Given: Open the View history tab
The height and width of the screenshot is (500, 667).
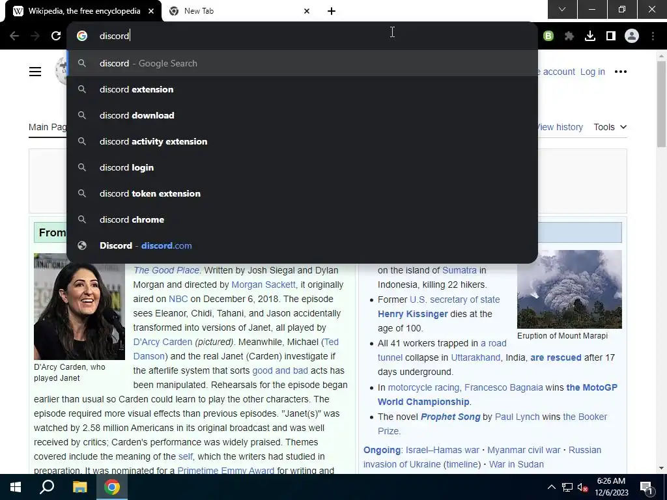Looking at the screenshot, I should [560, 127].
